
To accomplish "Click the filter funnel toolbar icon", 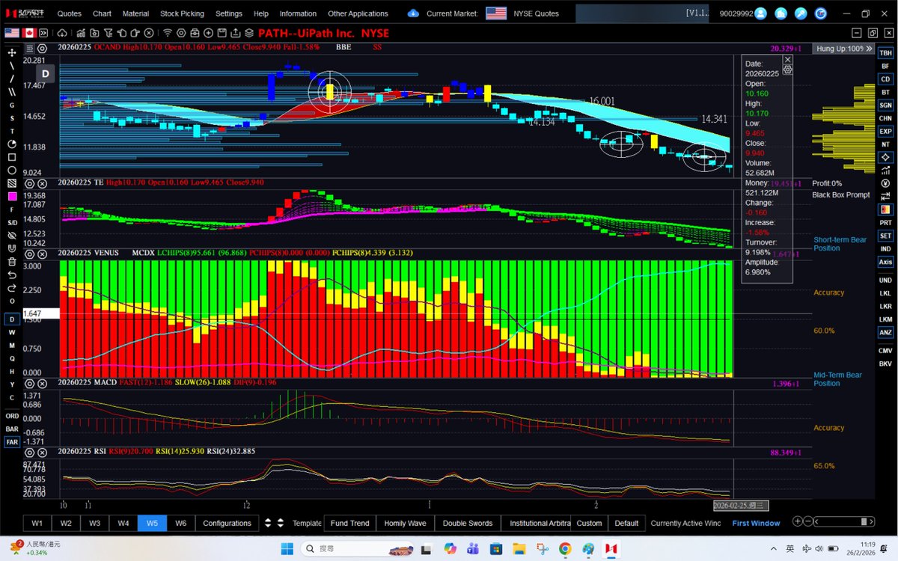I will 108,33.
